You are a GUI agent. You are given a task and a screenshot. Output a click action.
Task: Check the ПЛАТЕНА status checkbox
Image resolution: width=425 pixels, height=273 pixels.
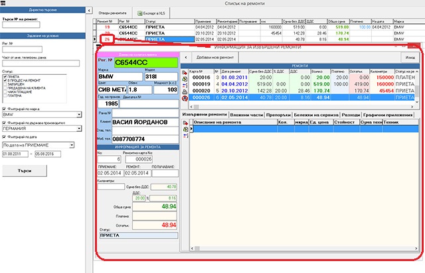pyautogui.click(x=5, y=96)
